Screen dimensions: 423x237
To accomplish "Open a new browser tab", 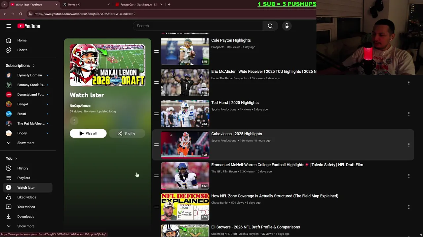I will pyautogui.click(x=169, y=4).
